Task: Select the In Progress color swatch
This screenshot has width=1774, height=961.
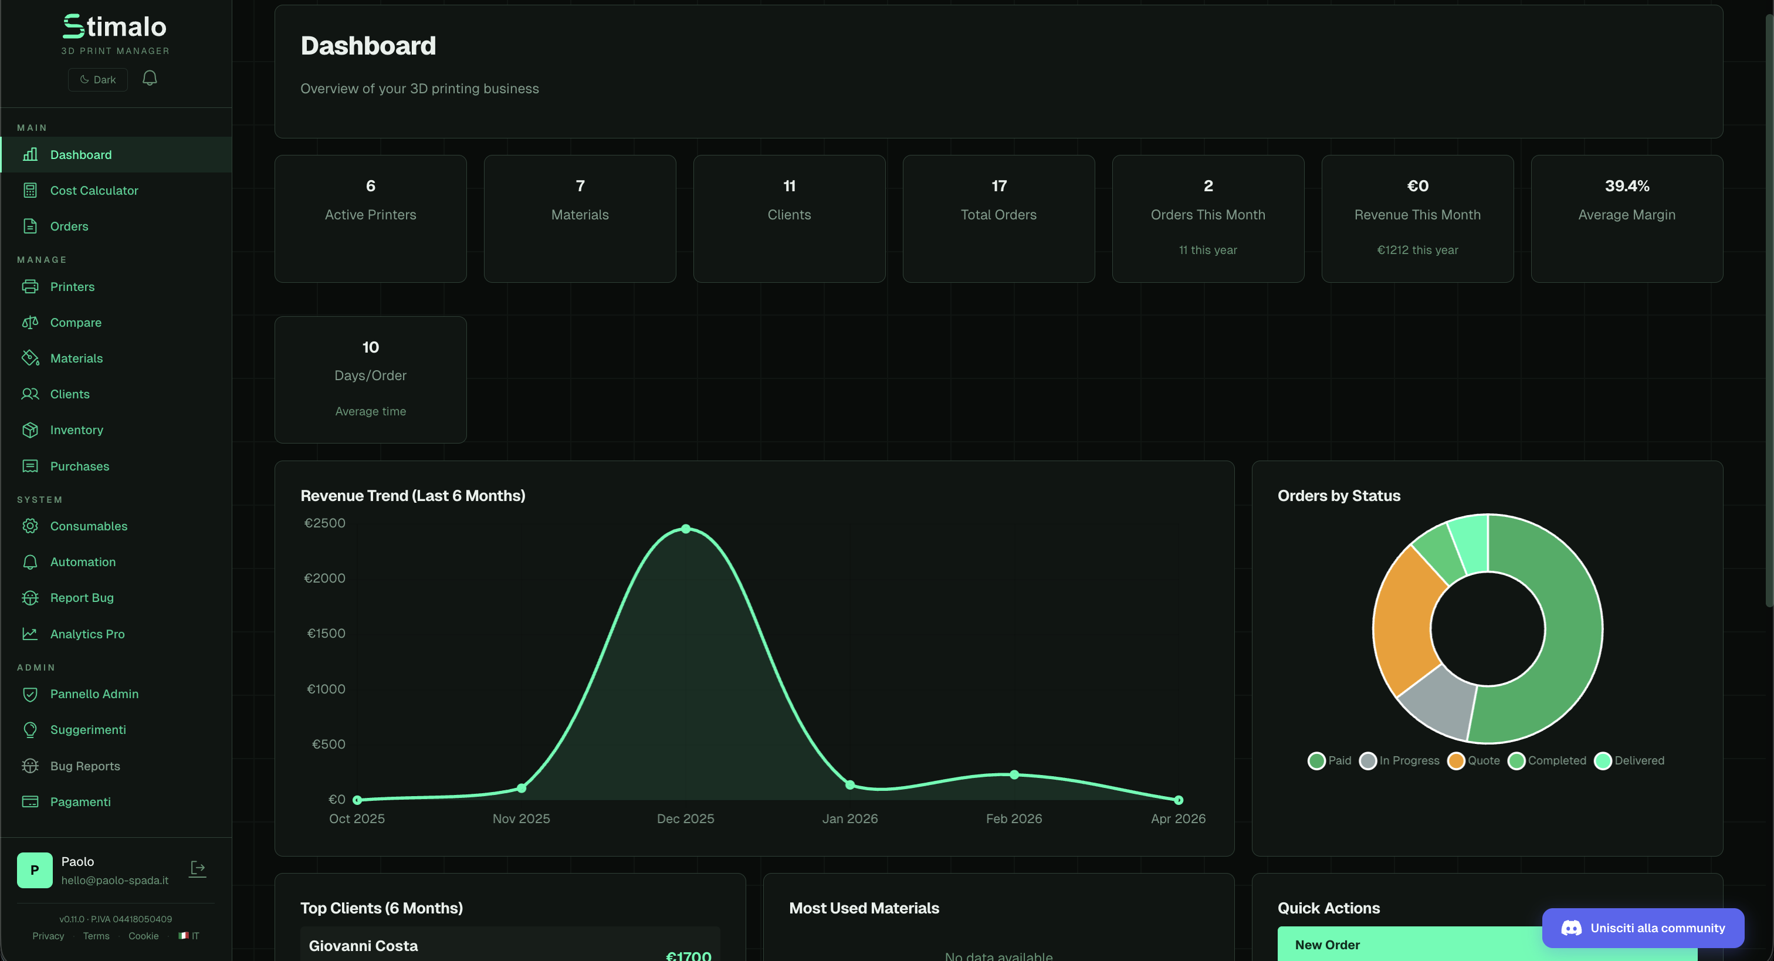Action: [x=1367, y=760]
